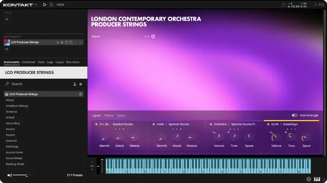Screen dimensions: 327x183
Task: Click the randomize preset icon next to Abyss
Action: click(x=153, y=36)
